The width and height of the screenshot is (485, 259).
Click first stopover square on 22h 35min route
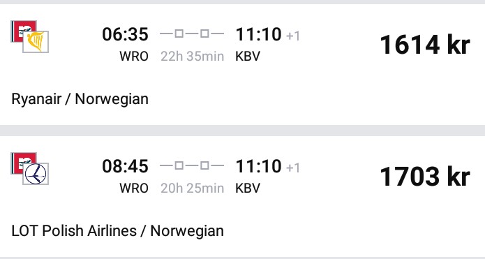click(179, 34)
